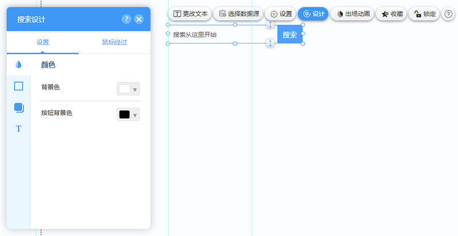Click the 背景色 label
Screen dimensions: 458x236
(50, 87)
